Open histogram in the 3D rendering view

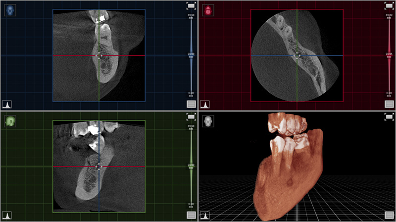tap(205, 215)
